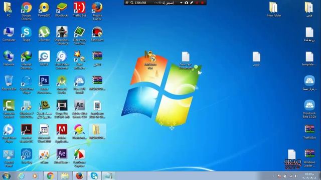This screenshot has height=180, width=321.
Task: Select the AVI video file icon
Action: click(97, 108)
